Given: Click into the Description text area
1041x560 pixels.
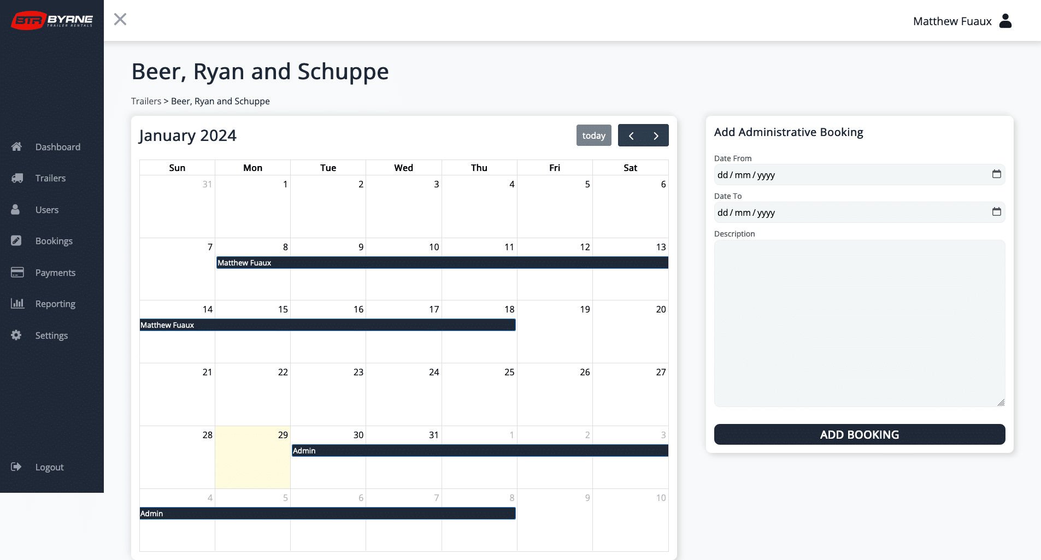Looking at the screenshot, I should tap(859, 323).
